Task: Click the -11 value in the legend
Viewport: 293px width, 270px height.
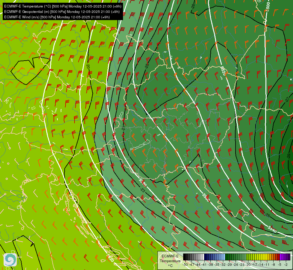Action: coord(267,265)
